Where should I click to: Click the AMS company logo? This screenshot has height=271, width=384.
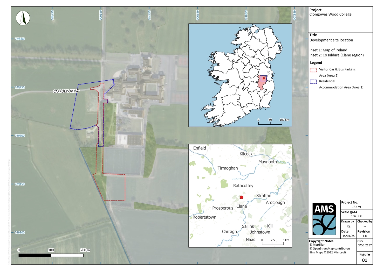pyautogui.click(x=324, y=219)
